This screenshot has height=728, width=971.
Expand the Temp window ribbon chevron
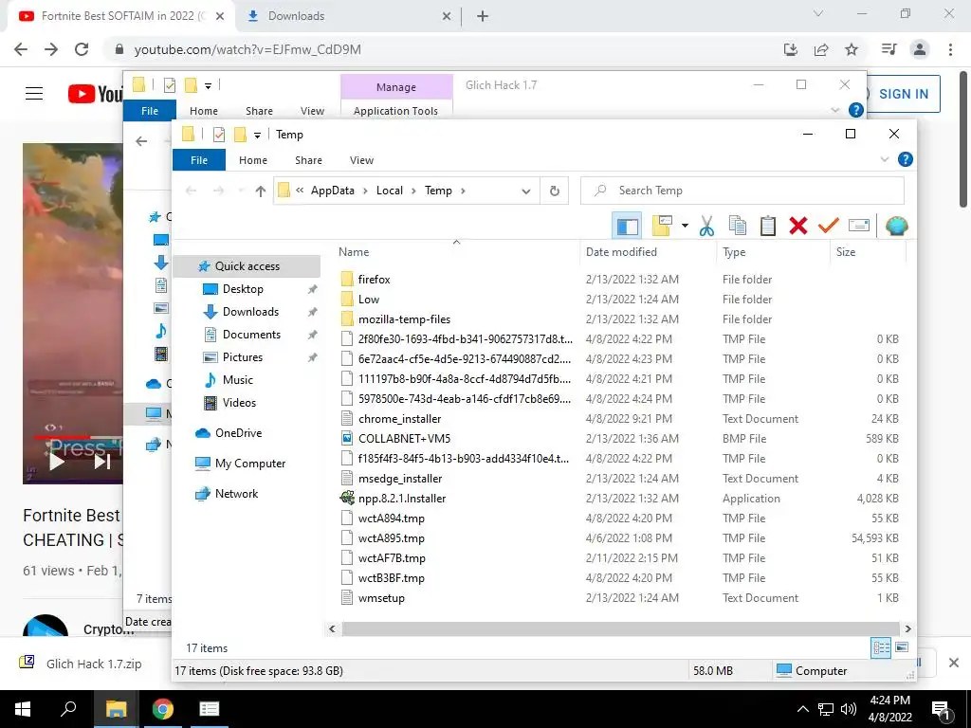pos(885,159)
